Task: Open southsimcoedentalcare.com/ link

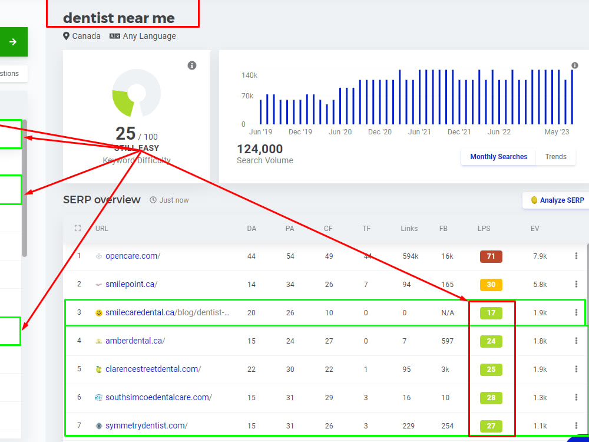Action: (158, 397)
